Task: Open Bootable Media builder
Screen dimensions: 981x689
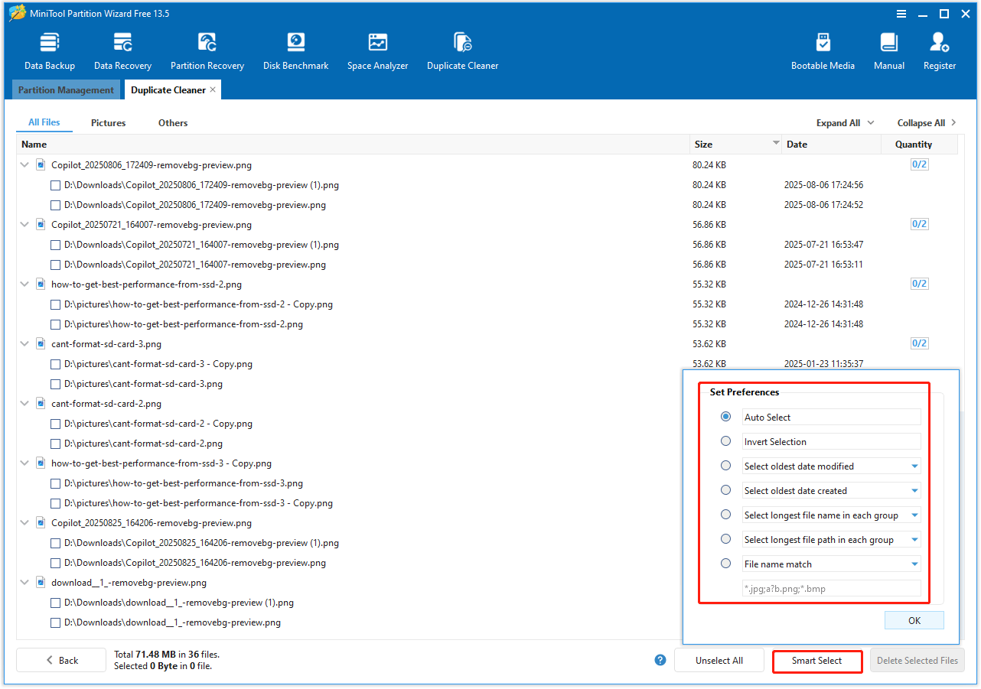Action: point(823,50)
